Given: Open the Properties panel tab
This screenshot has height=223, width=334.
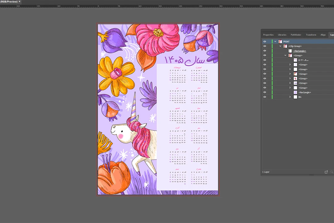Looking at the screenshot, I should click(x=268, y=35).
